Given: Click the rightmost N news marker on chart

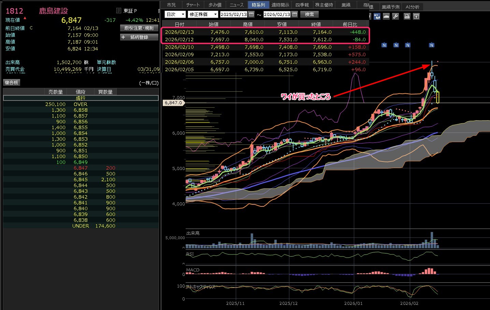Looking at the screenshot, I should 431,45.
